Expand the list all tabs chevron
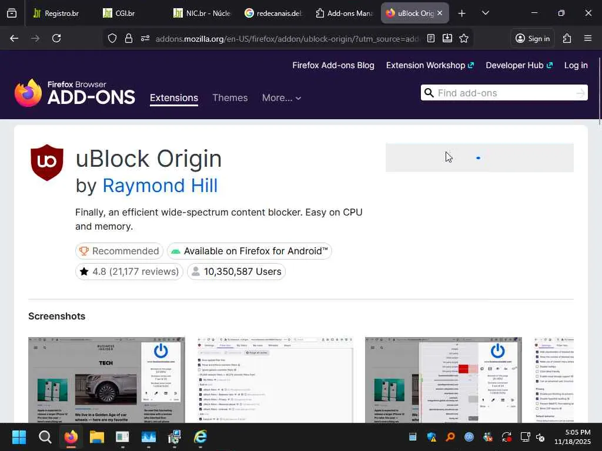Image resolution: width=602 pixels, height=451 pixels. (485, 14)
